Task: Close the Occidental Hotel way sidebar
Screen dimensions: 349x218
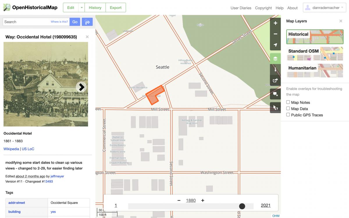Action: tap(87, 37)
